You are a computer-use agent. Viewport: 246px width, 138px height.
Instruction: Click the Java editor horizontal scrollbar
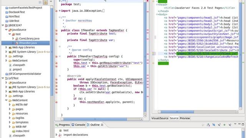95,119
